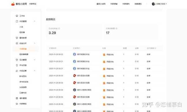
Task: Open 工作台 via the monitor icon
Action: coord(17,16)
